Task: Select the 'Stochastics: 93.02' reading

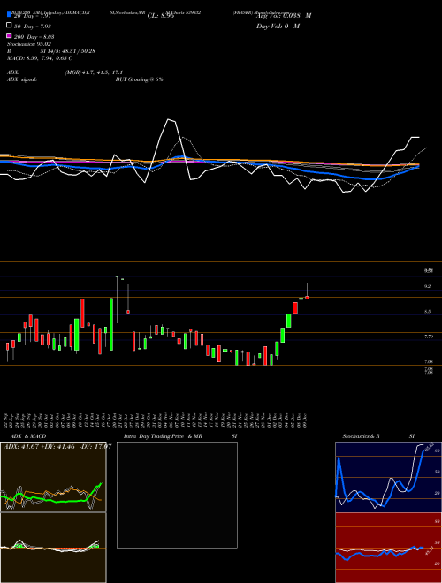Action: click(29, 44)
